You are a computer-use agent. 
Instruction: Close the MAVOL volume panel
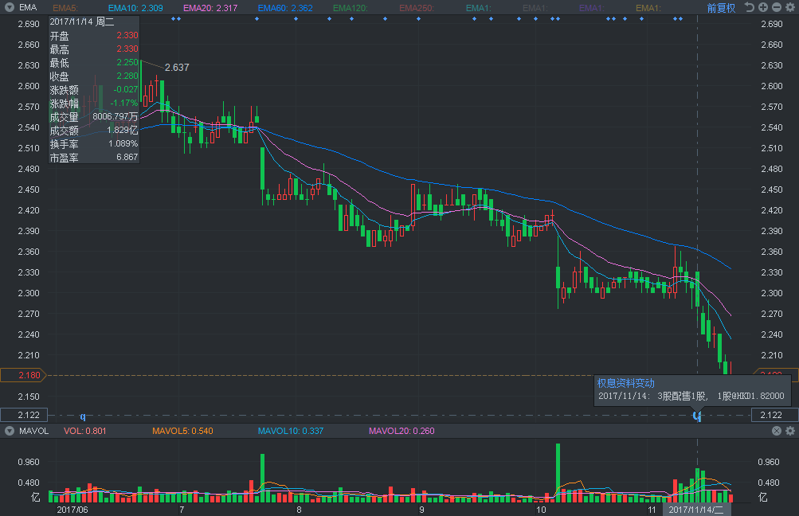coord(777,431)
